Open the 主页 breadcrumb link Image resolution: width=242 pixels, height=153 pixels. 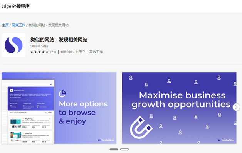tap(5, 25)
